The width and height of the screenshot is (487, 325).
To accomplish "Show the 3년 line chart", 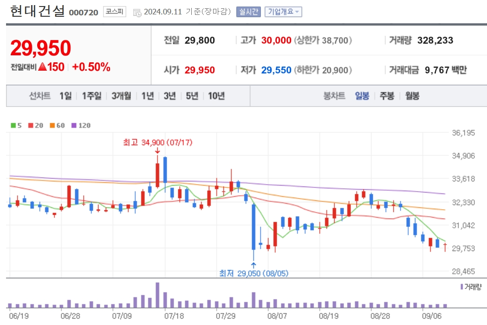I will [x=169, y=96].
